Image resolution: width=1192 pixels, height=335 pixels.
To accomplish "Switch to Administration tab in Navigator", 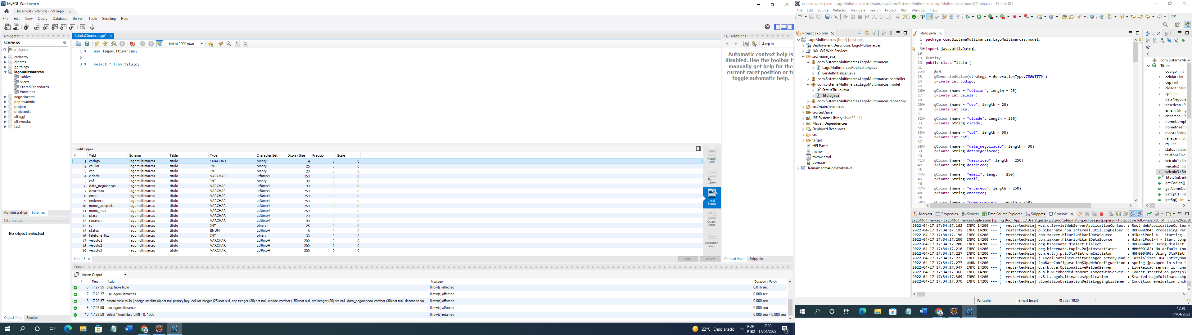I will point(15,212).
